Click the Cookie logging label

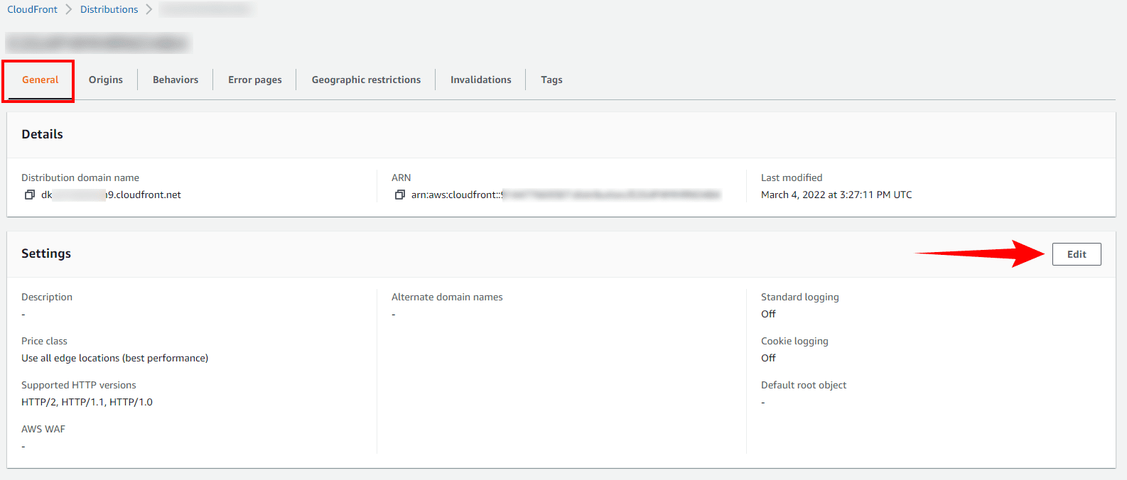point(794,341)
